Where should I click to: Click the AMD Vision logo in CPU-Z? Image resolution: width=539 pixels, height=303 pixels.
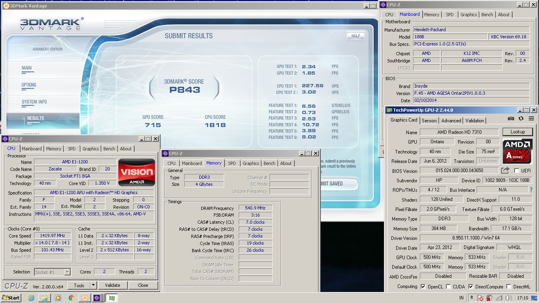pyautogui.click(x=137, y=172)
